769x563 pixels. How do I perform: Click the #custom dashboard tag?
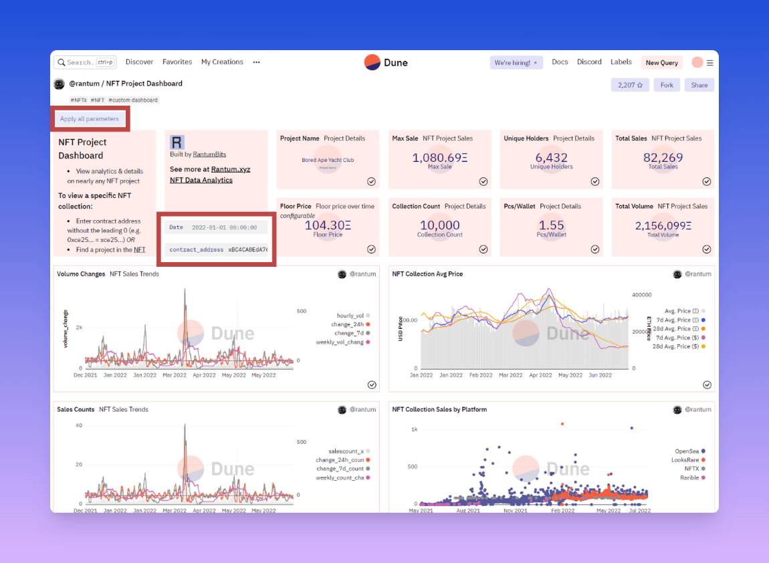(x=133, y=100)
